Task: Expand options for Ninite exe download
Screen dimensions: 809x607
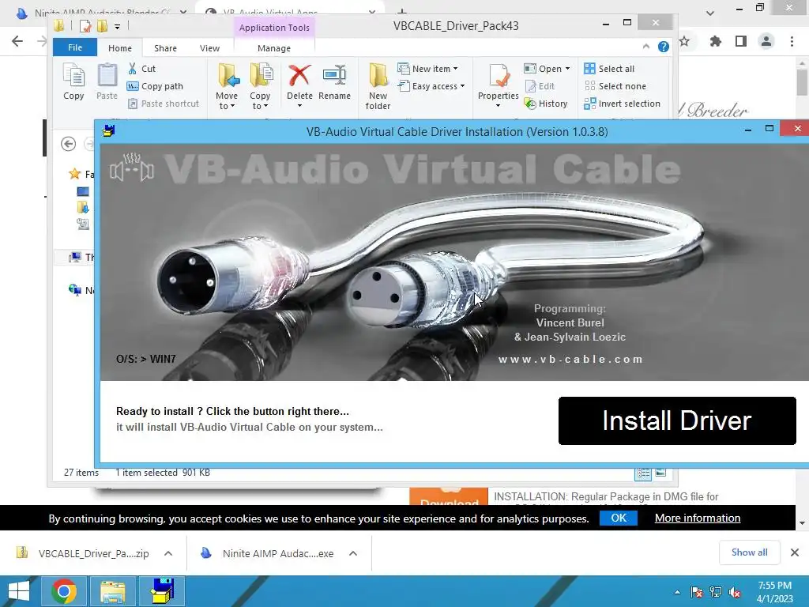Action: 353,553
